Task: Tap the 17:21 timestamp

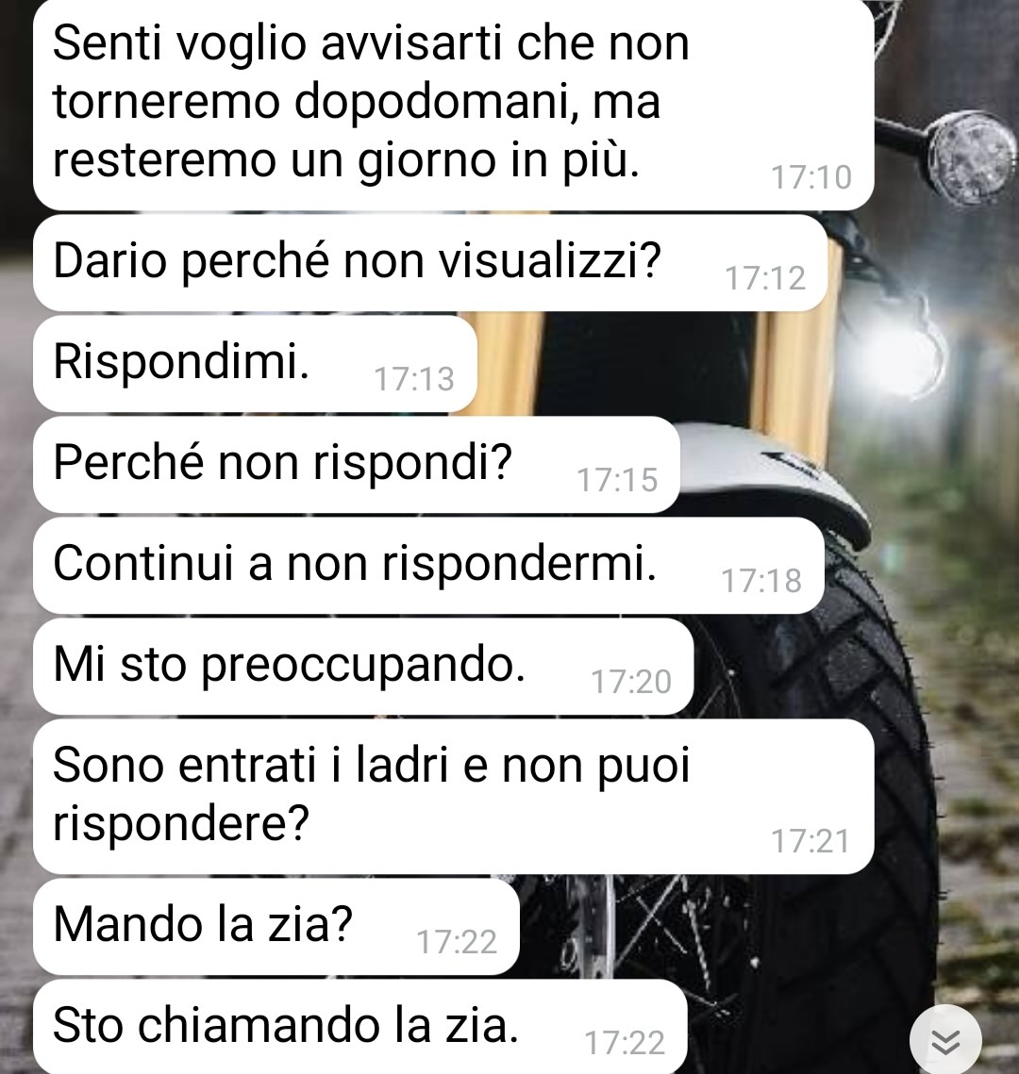Action: pos(810,841)
